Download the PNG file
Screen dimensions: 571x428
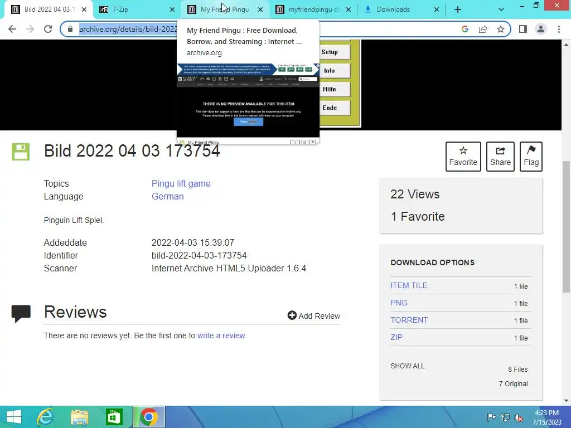tap(399, 303)
